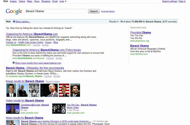
Task: Open thumbnail of man with arms crossed
Action: click(22, 90)
